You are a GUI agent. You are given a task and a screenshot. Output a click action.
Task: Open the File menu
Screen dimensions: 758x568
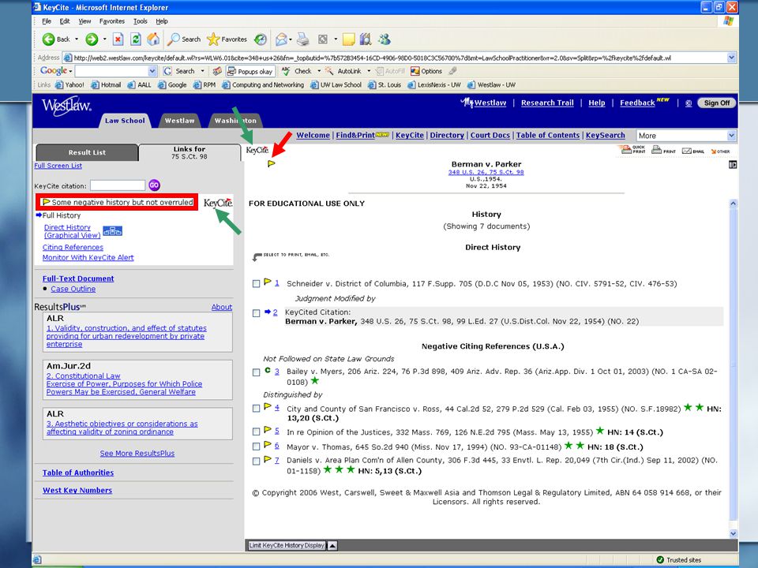click(47, 21)
